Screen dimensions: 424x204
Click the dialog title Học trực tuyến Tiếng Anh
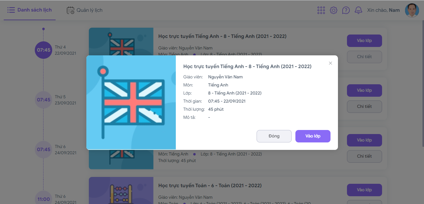coord(247,67)
